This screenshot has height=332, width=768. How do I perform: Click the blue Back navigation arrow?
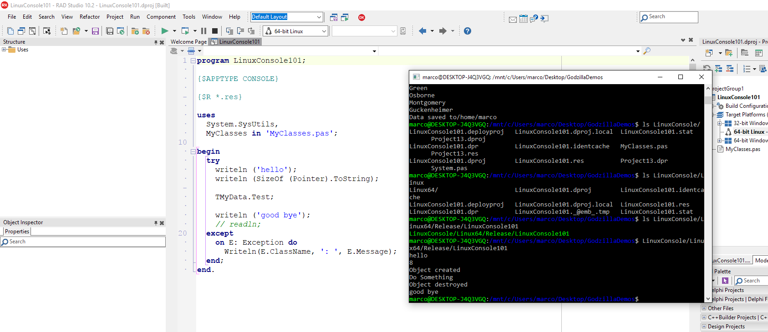(x=422, y=31)
